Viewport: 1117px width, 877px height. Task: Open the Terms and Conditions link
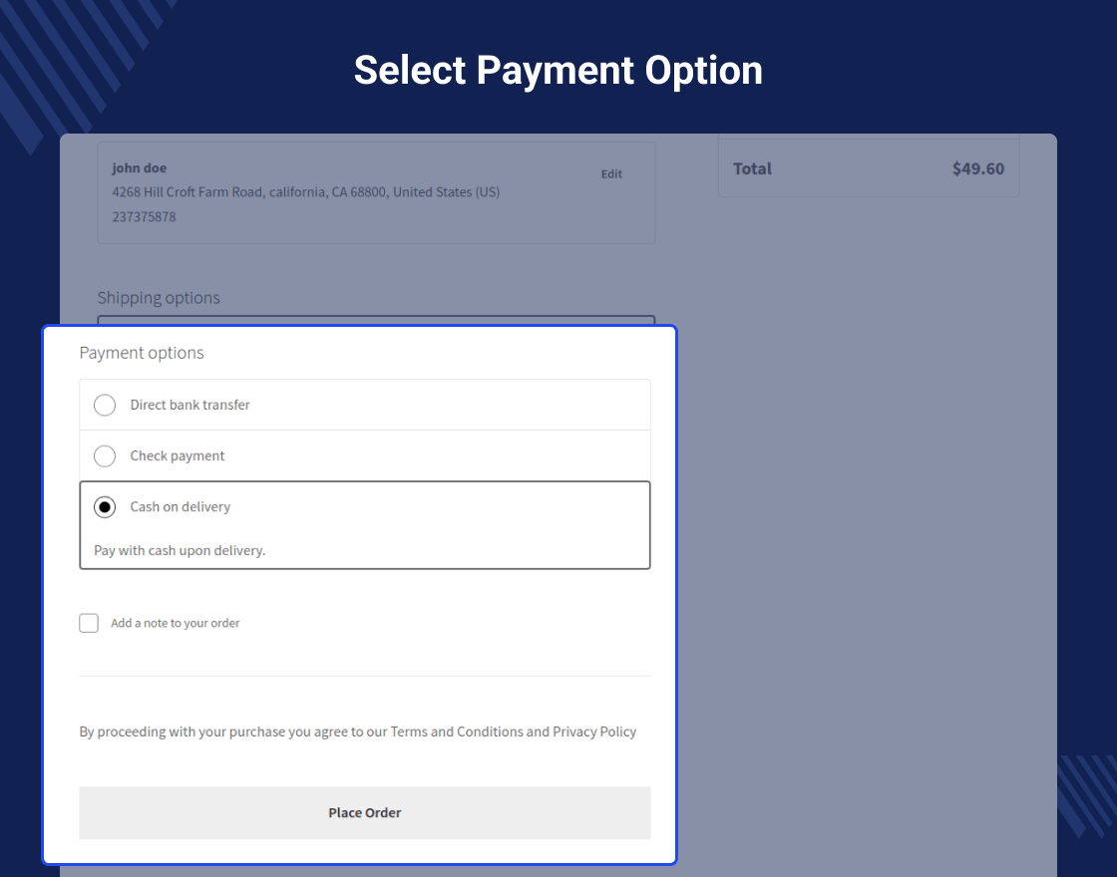point(457,731)
